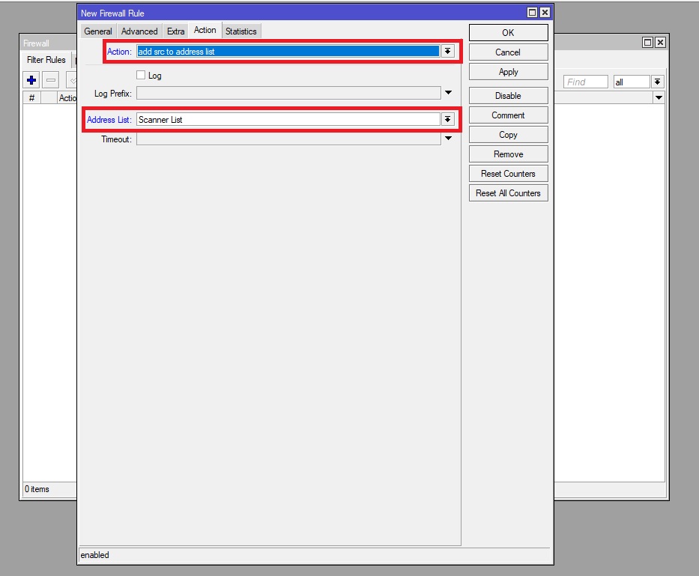The image size is (699, 576).
Task: Apply the firewall rule settings
Action: [508, 71]
